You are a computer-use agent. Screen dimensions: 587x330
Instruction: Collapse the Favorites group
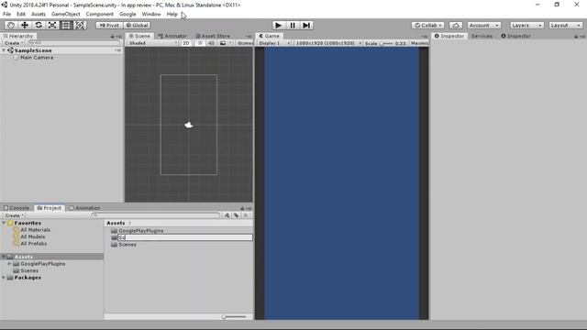4,223
